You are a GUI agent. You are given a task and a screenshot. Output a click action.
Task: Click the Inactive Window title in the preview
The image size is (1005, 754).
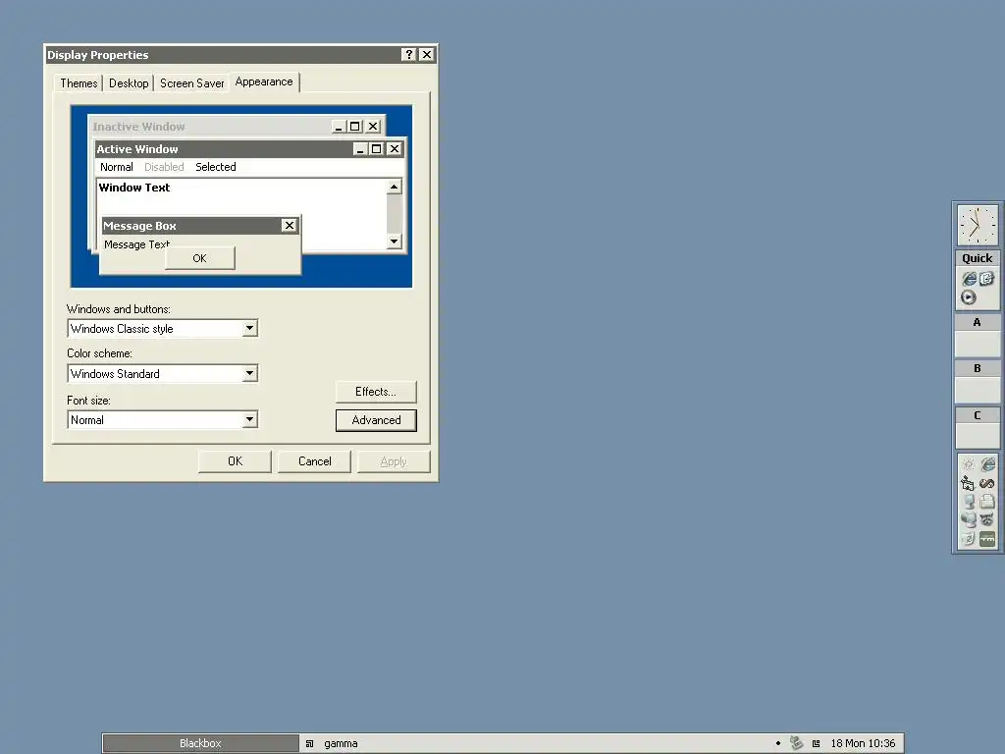[x=139, y=127]
